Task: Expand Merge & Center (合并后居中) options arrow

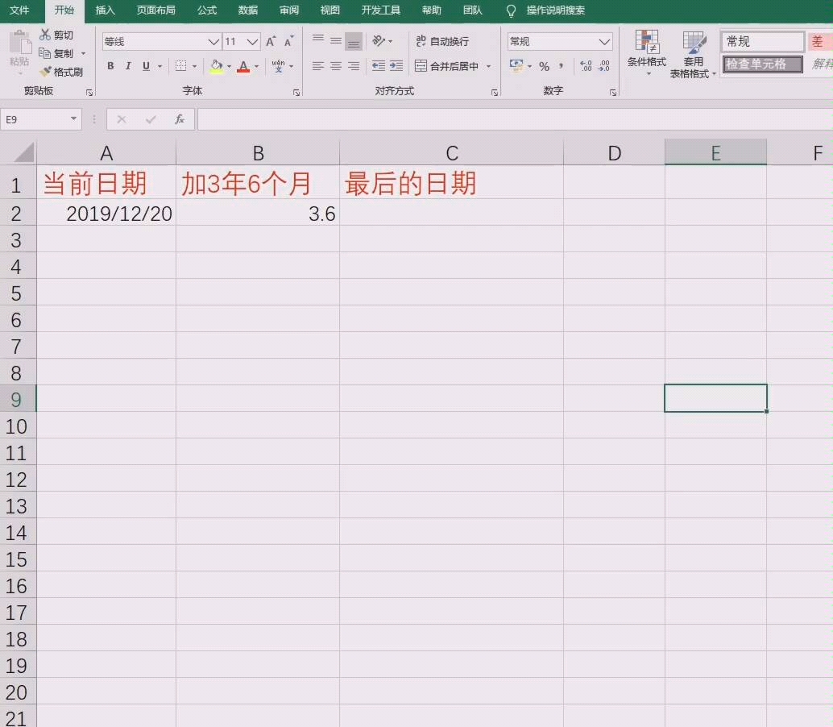Action: pos(488,66)
